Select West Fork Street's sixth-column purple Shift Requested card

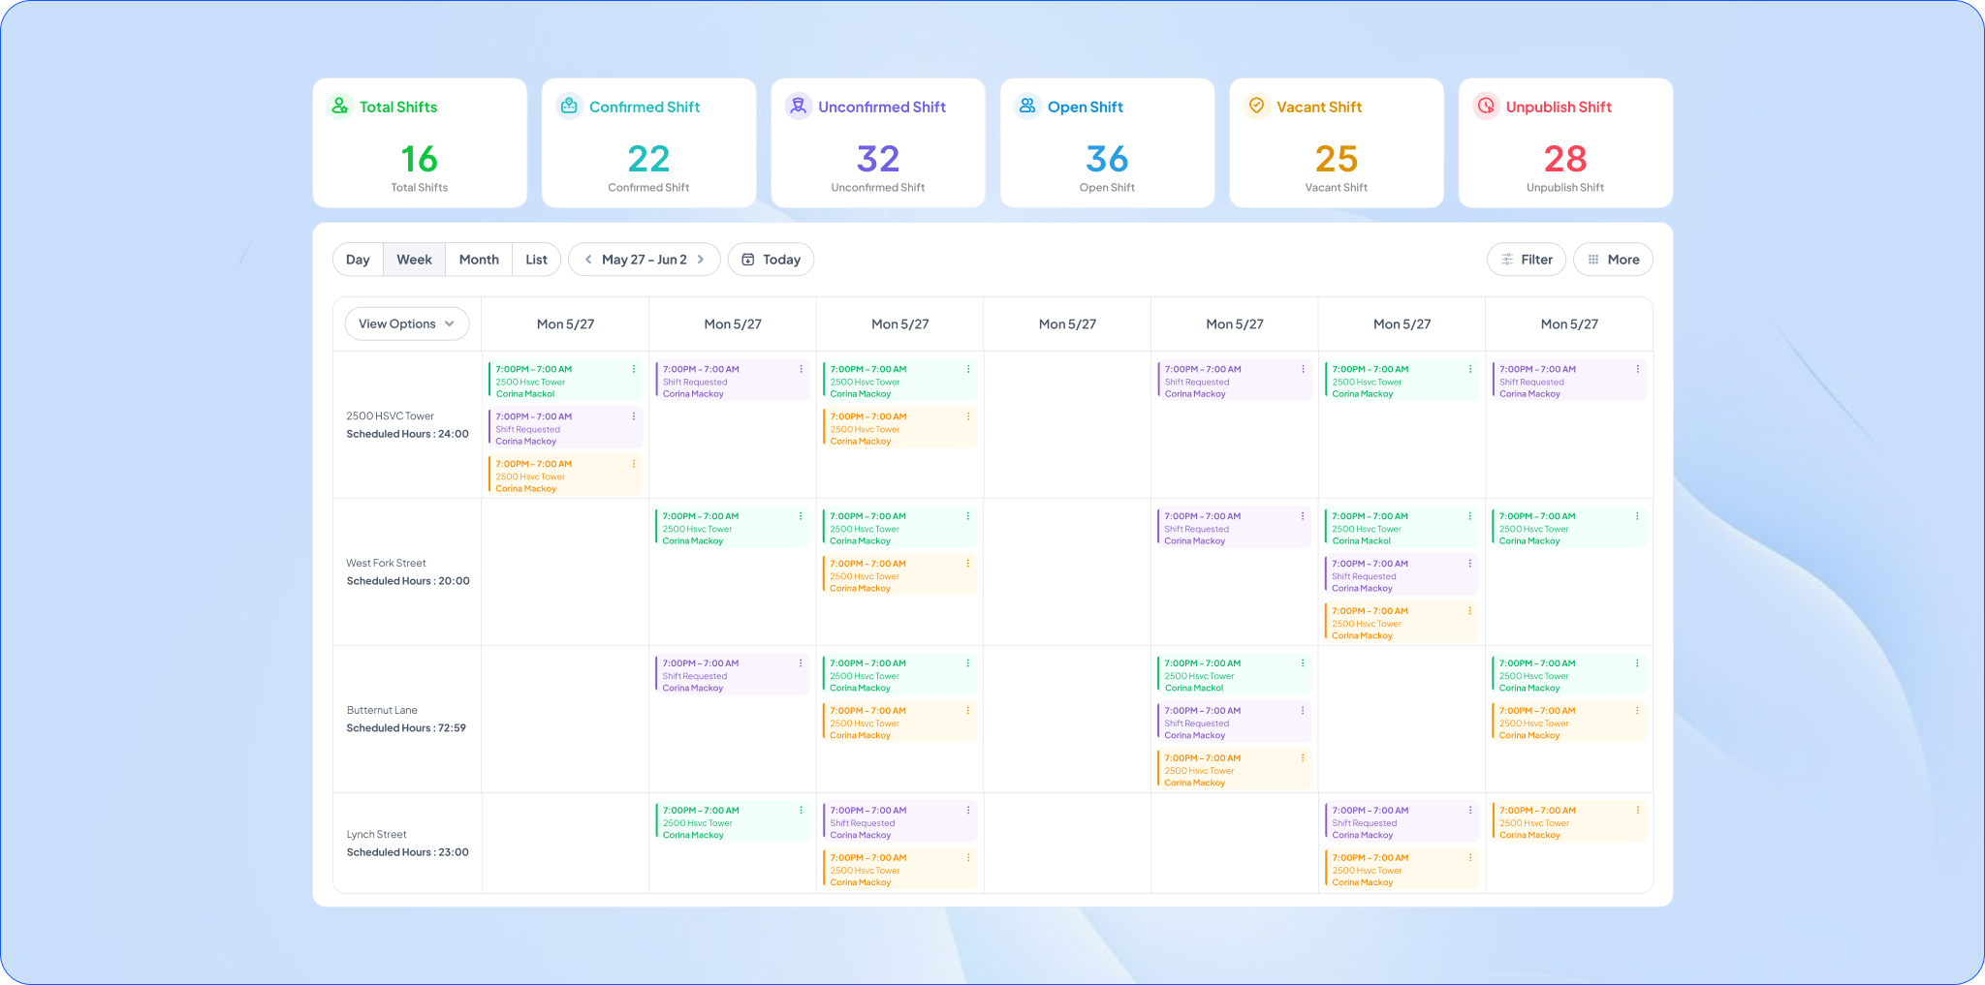pyautogui.click(x=1402, y=575)
